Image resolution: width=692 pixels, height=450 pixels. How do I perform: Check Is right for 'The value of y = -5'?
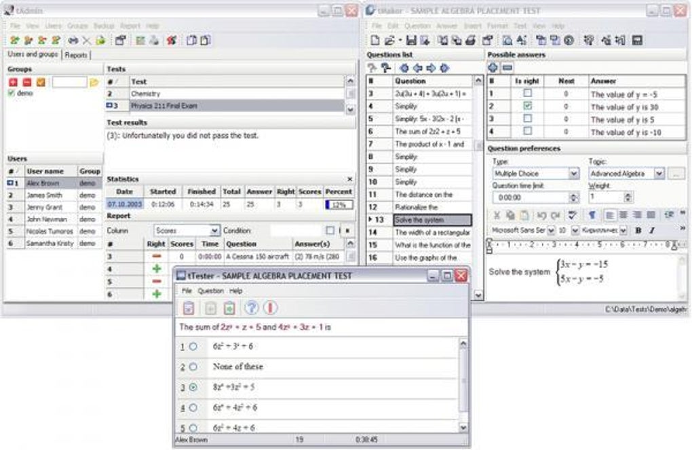click(x=527, y=94)
